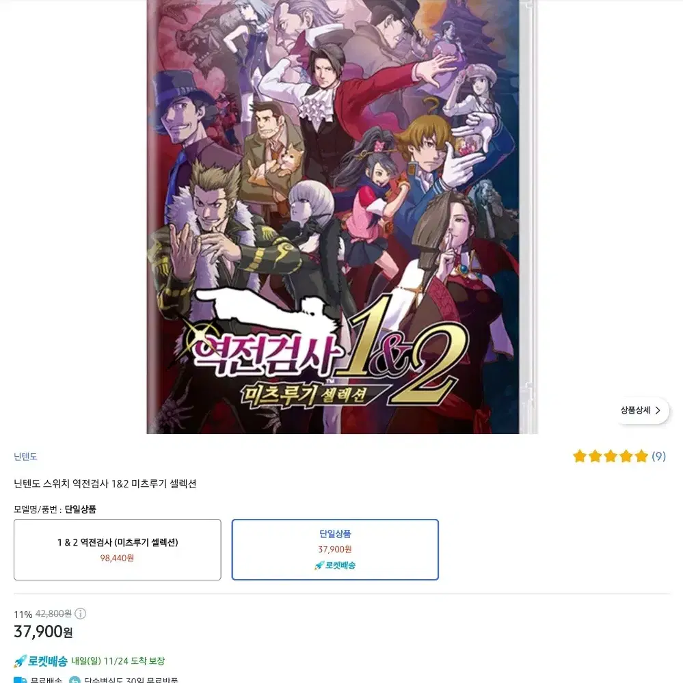The width and height of the screenshot is (683, 683).
Task: Open the 닌텐도 brand link
Action: [x=25, y=457]
